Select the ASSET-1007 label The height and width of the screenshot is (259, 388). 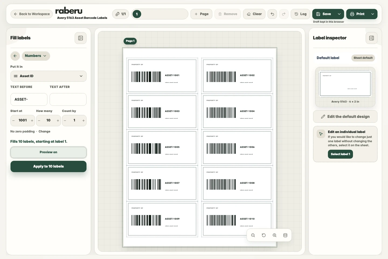[162, 183]
